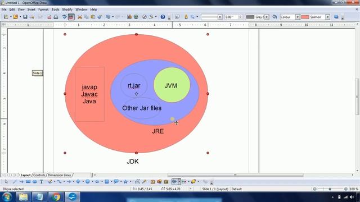
Task: Click the Undo icon
Action: point(108,17)
